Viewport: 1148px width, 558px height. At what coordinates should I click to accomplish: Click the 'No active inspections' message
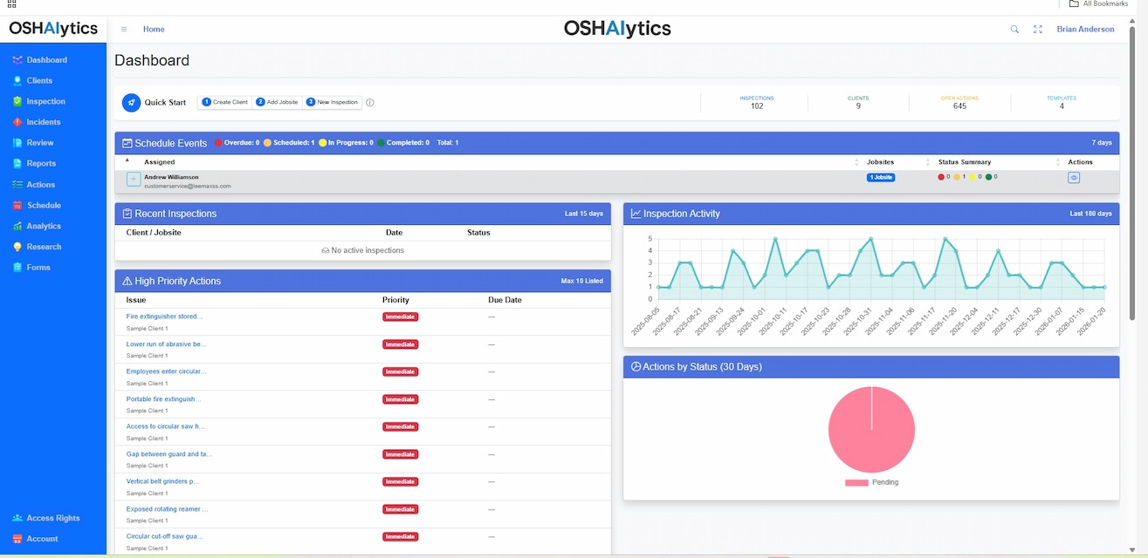[363, 251]
